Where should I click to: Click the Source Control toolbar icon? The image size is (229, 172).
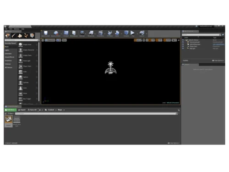pos(56,33)
